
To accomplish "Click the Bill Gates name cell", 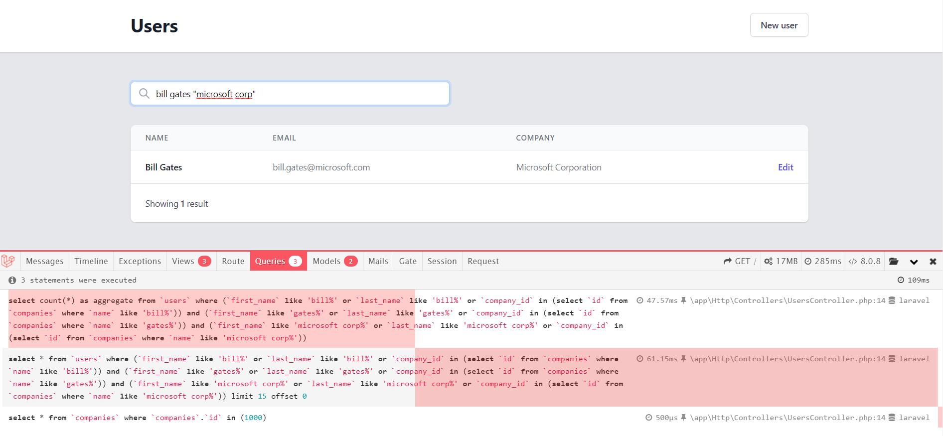I will click(x=163, y=167).
